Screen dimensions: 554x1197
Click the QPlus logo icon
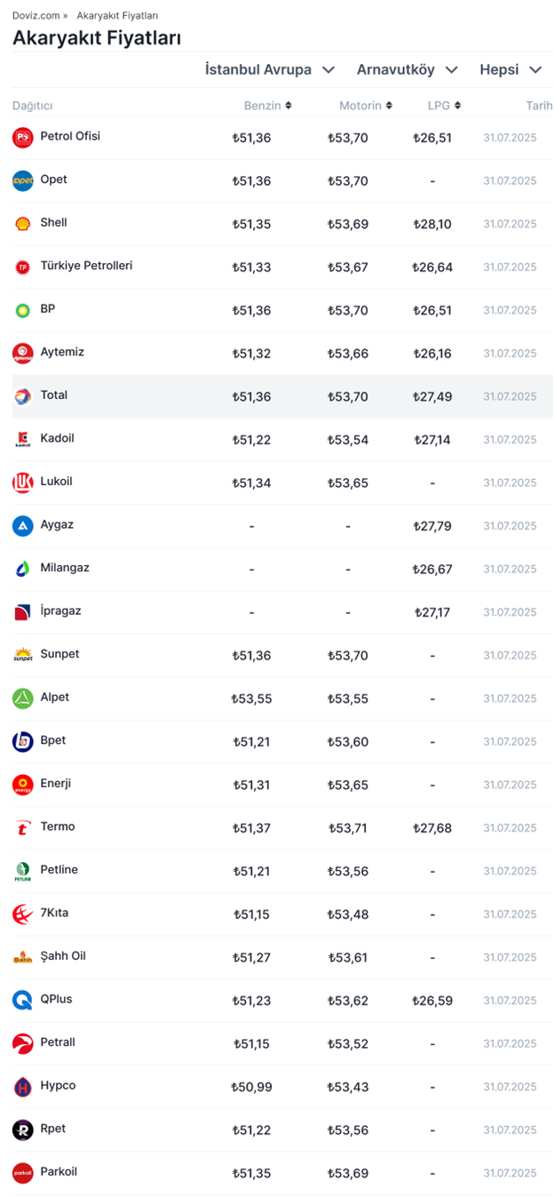click(x=22, y=1001)
